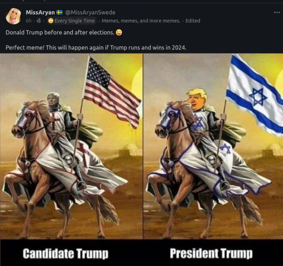The image size is (283, 266).
Task: Click the 'President Trump' caption text
Action: 211,253
